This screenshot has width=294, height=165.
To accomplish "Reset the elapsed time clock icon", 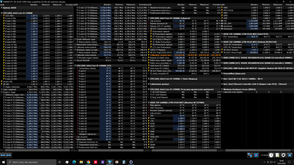I will (271, 155).
